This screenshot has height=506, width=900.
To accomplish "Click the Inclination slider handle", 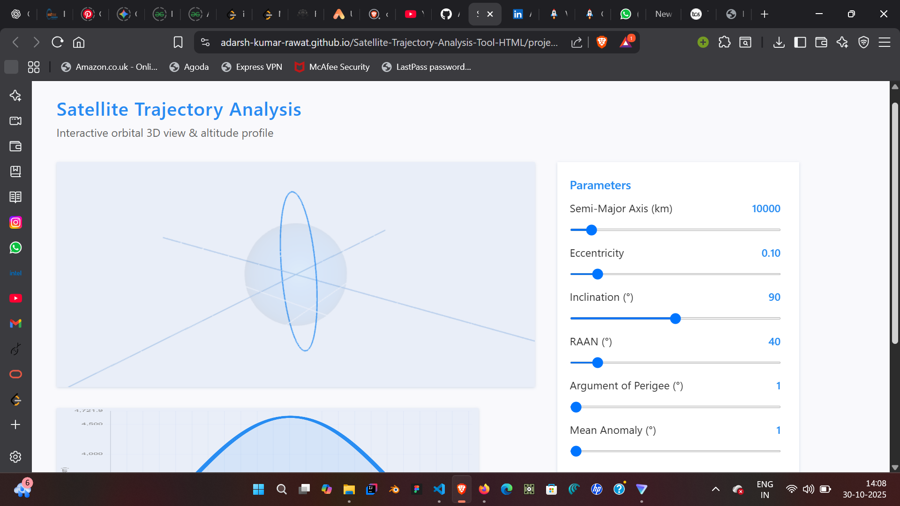I will pyautogui.click(x=675, y=318).
